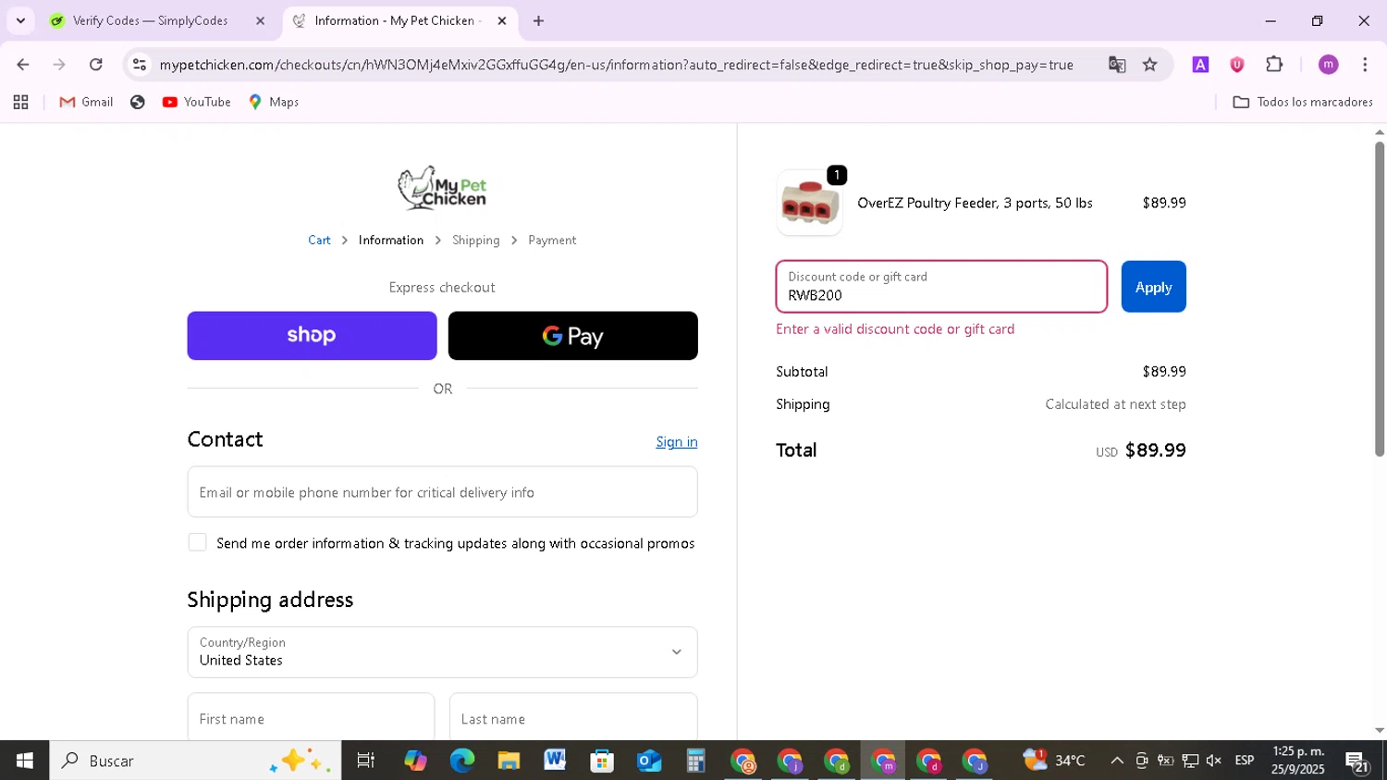Pay with Google Pay button

pos(573,336)
